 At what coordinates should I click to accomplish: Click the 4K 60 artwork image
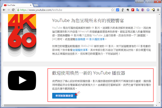pos(22,35)
